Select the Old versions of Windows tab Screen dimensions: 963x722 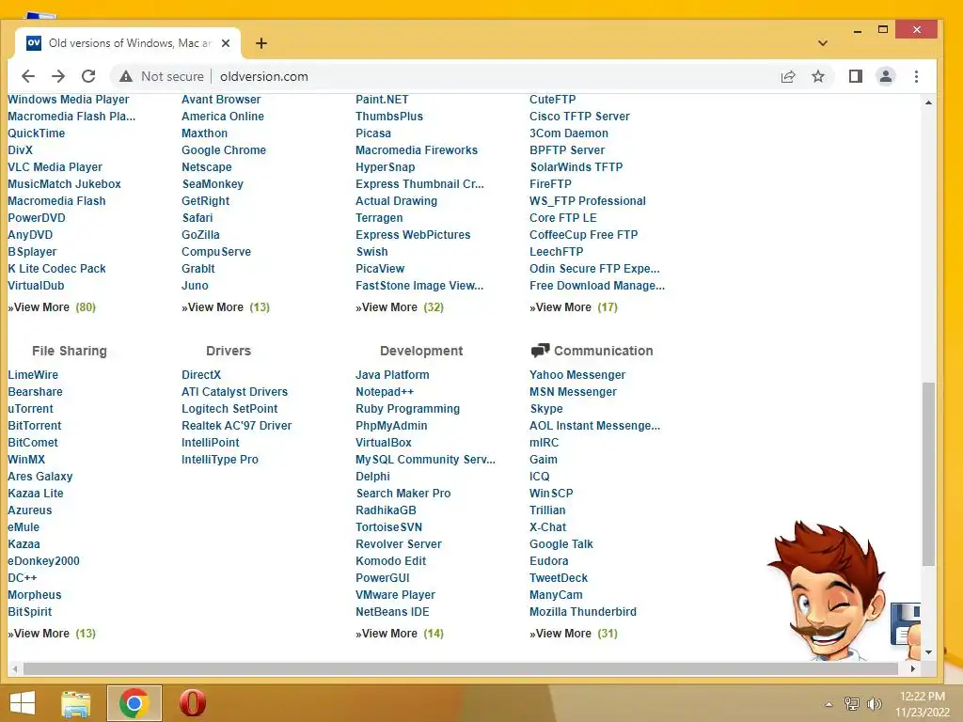tap(127, 43)
